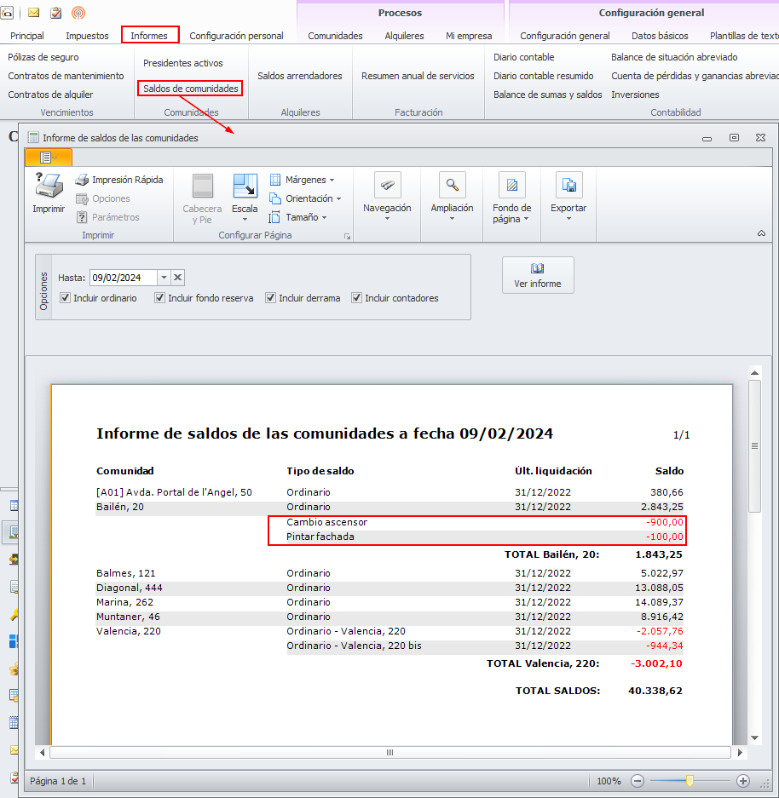Expand the Fondo de página dropdown arrow

click(x=527, y=219)
